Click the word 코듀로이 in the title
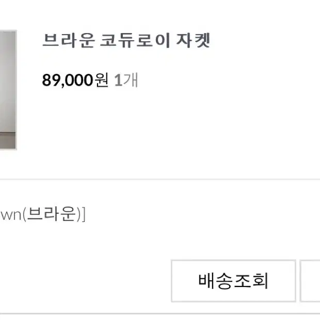The width and height of the screenshot is (320, 320). pos(135,40)
